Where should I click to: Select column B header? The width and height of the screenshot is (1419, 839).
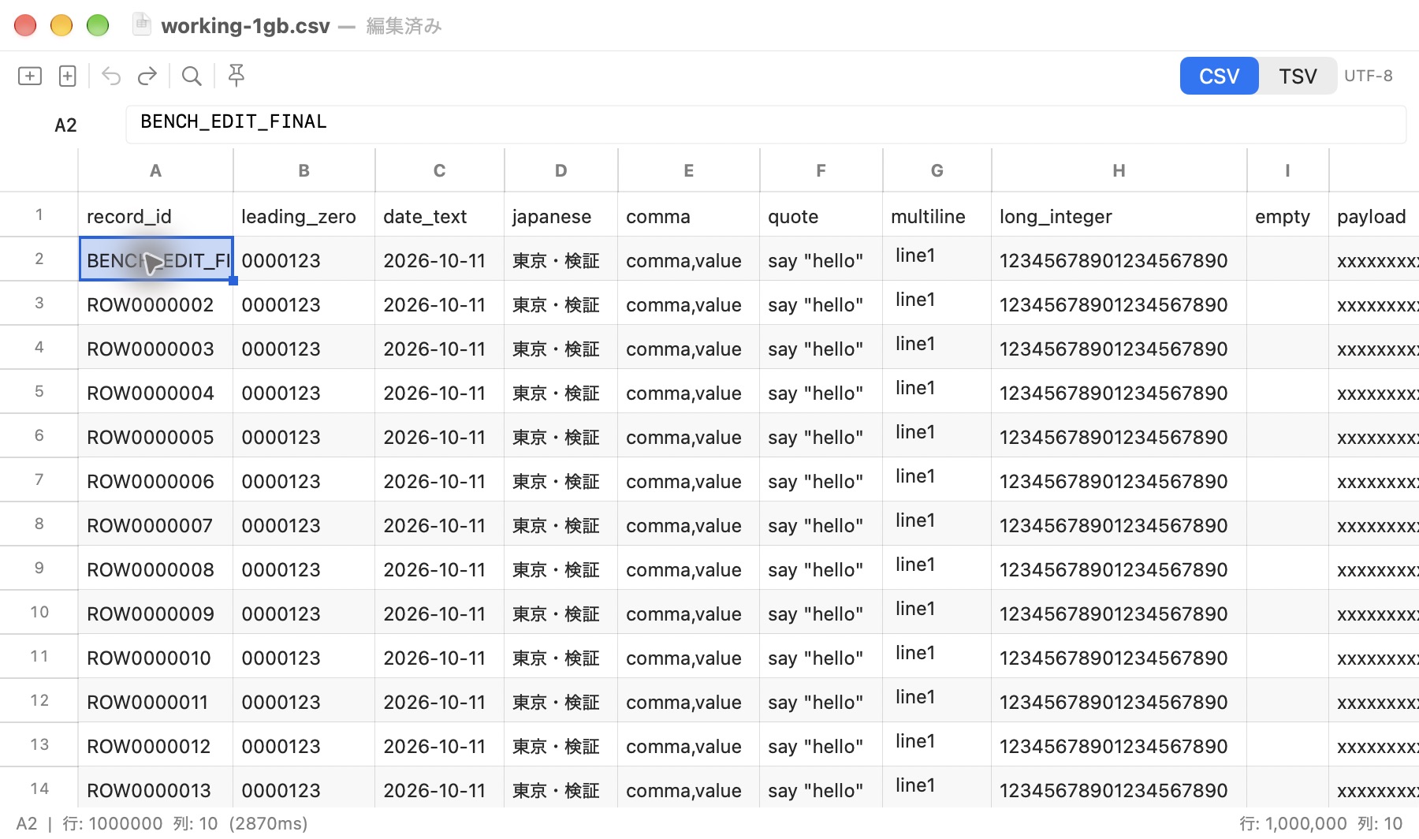tap(304, 170)
